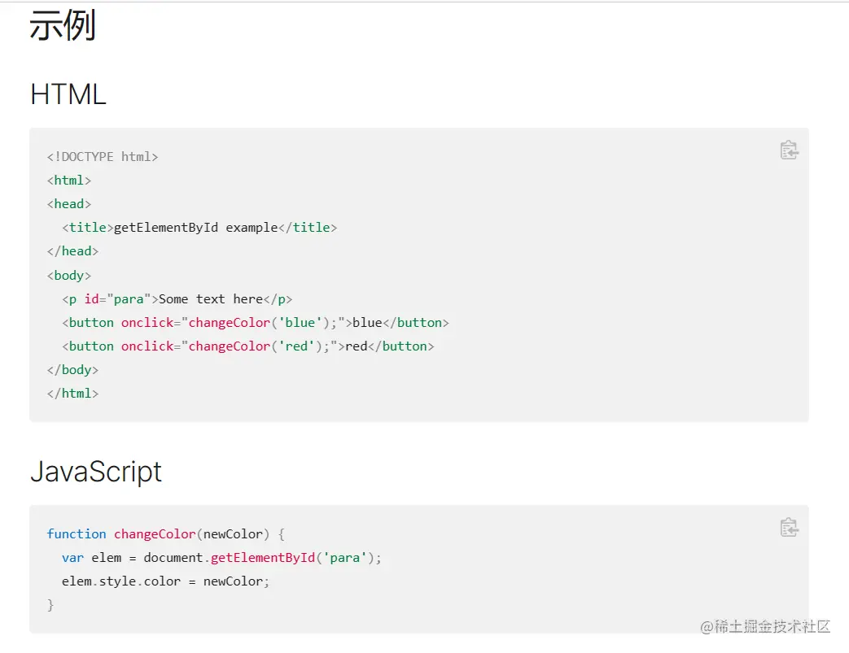The height and width of the screenshot is (653, 849).
Task: Click the closing html tag line
Action: click(x=72, y=394)
